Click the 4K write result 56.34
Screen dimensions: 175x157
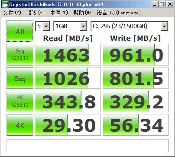[136, 125]
